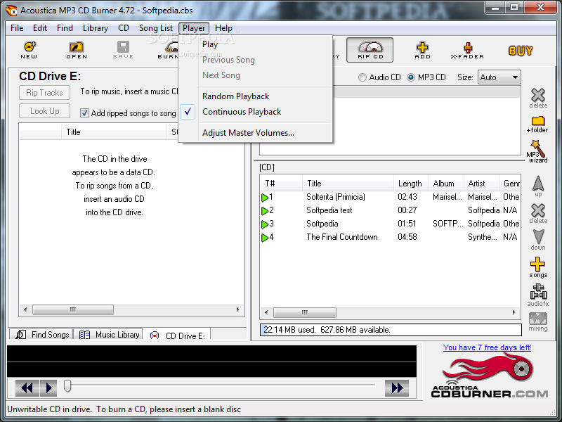Select the Audio CD radio button
Screen dimensions: 562x422
[362, 77]
